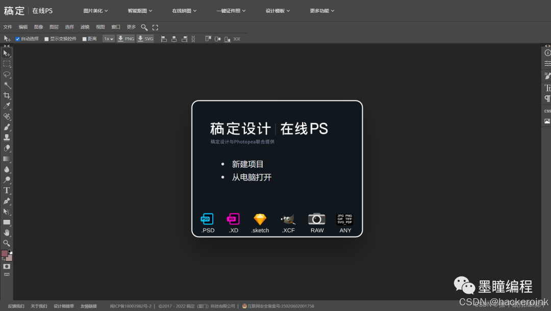Align horizontal centers icon
Viewport: 551px width, 311px height.
(174, 39)
